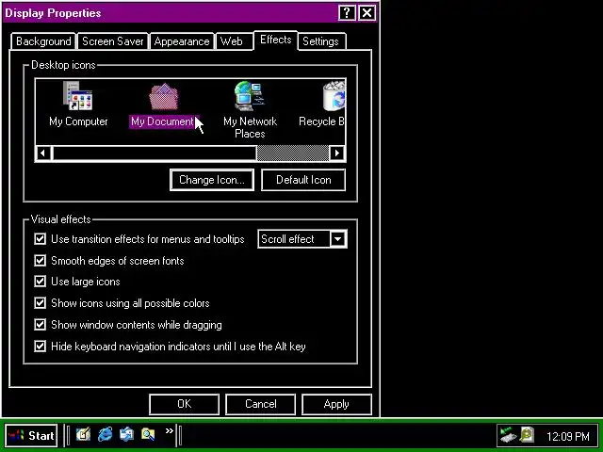The image size is (603, 452).
Task: Switch to the Screen Saver tab
Action: (113, 41)
